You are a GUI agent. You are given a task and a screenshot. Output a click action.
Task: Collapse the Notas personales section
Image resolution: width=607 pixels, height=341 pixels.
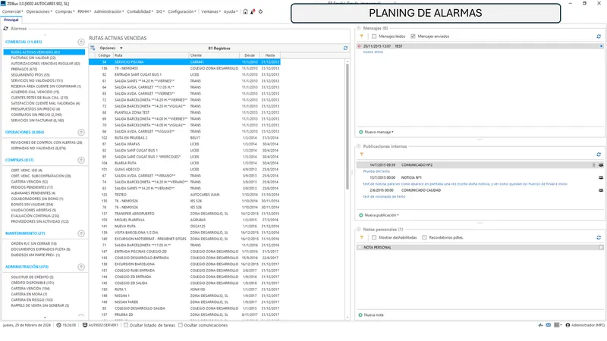358,230
